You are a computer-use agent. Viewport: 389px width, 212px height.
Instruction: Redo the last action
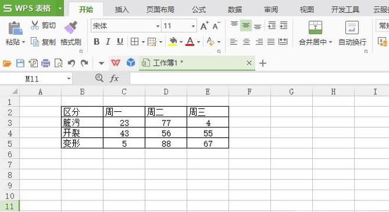coord(84,63)
